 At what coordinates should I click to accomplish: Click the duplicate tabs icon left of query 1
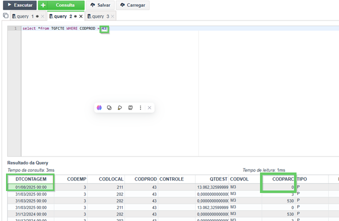[5, 15]
